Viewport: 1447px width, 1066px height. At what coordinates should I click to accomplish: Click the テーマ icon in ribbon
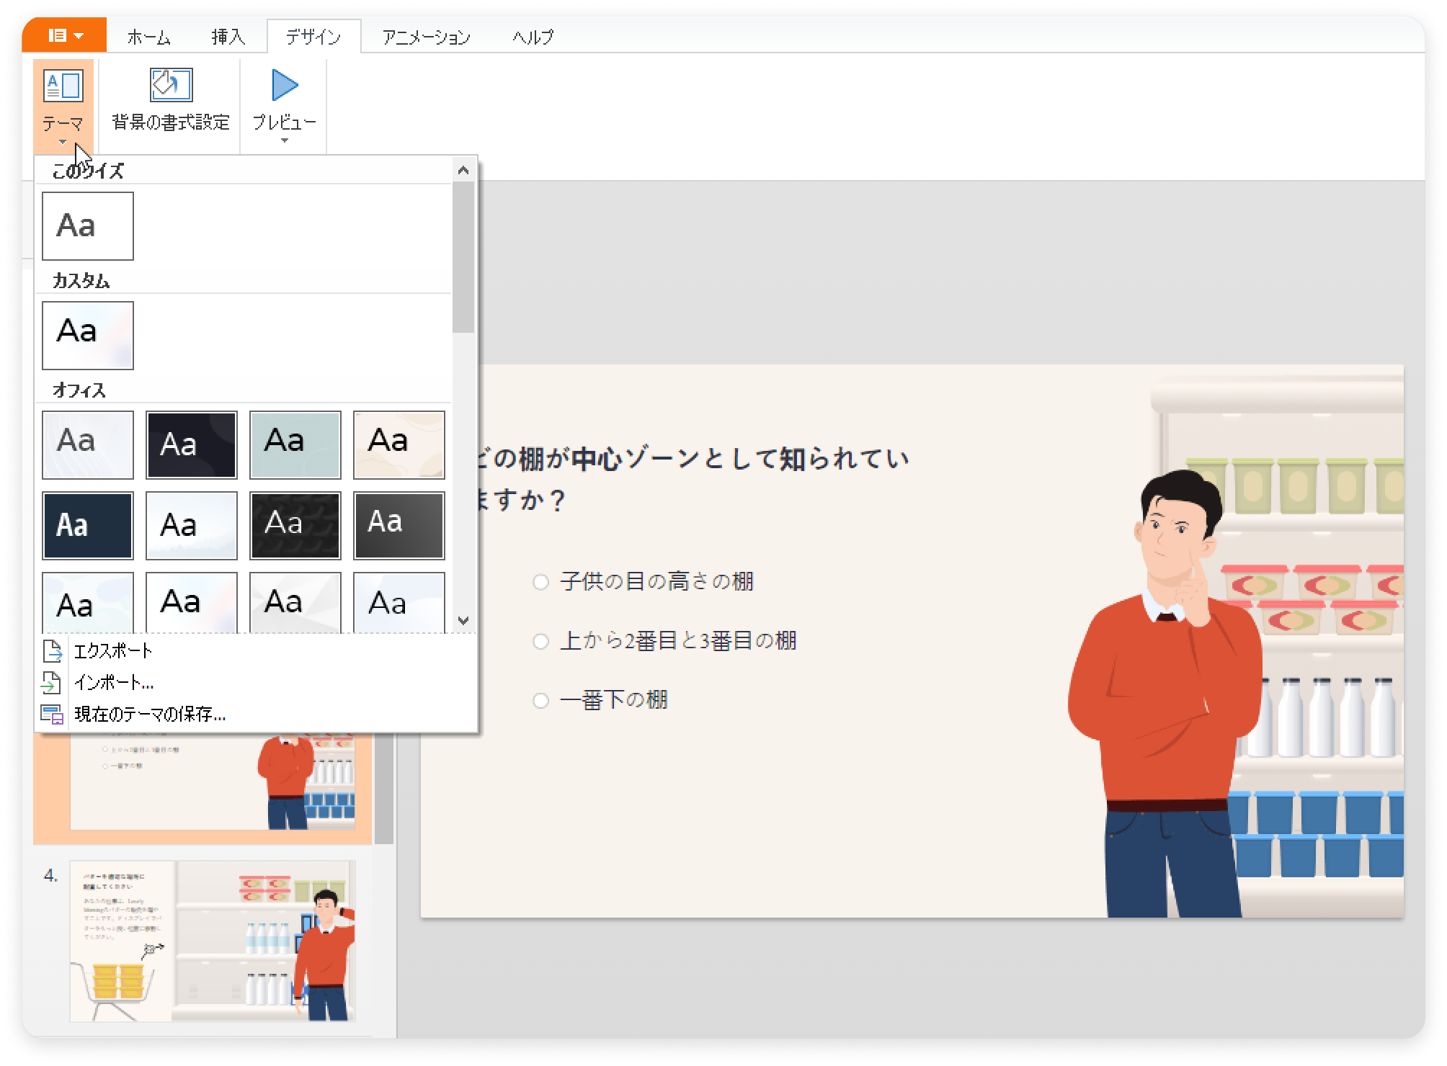(x=63, y=86)
